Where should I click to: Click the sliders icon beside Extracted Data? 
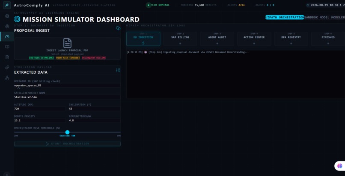tap(118, 70)
